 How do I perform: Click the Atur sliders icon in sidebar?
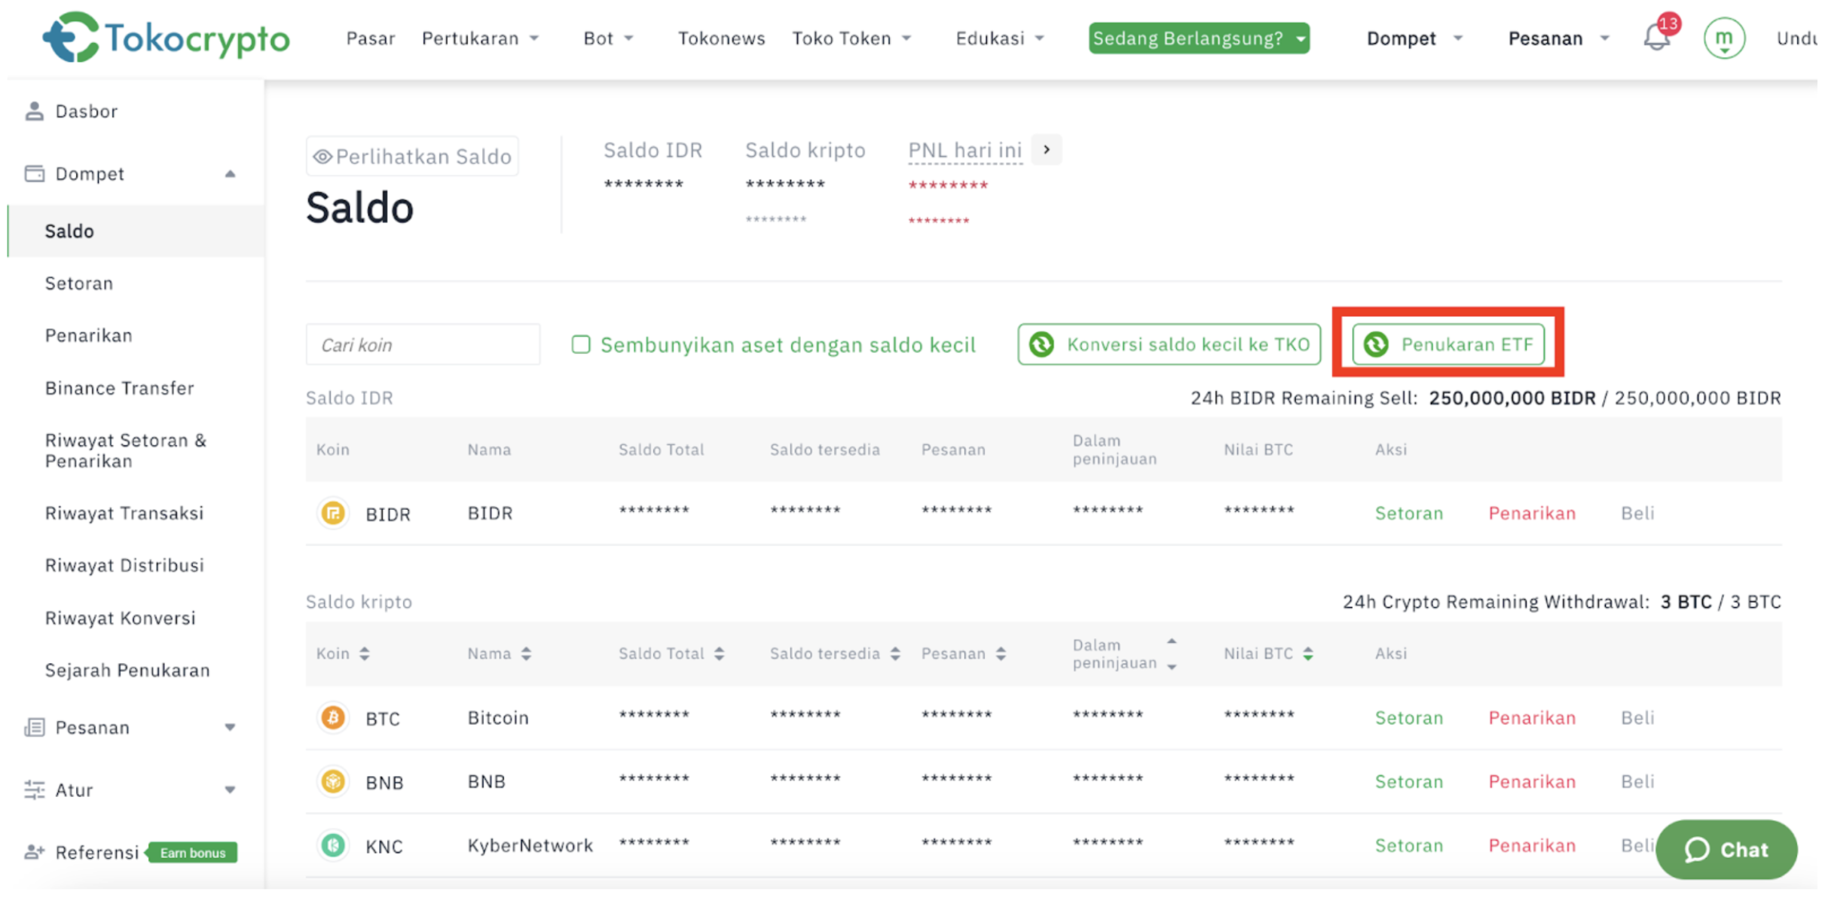(x=34, y=790)
